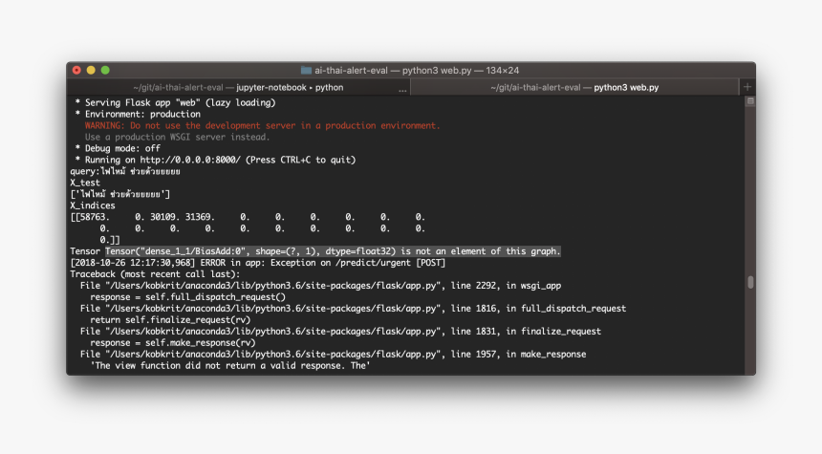The width and height of the screenshot is (822, 454).
Task: Click the red WARNING line about development server
Action: coord(262,126)
